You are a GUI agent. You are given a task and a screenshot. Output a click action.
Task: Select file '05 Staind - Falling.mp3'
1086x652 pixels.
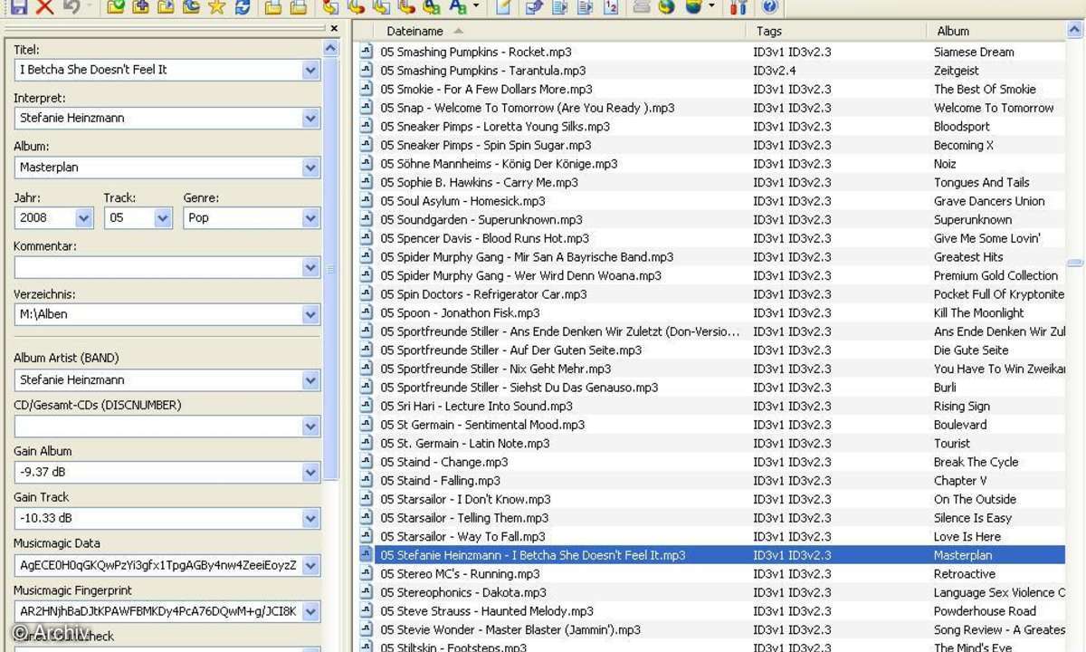coord(441,481)
